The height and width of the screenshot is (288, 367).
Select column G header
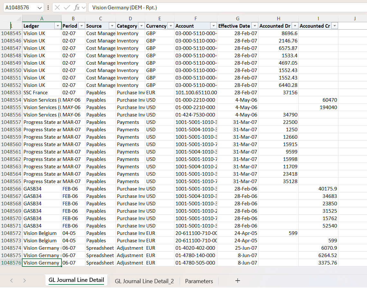pyautogui.click(x=238, y=18)
